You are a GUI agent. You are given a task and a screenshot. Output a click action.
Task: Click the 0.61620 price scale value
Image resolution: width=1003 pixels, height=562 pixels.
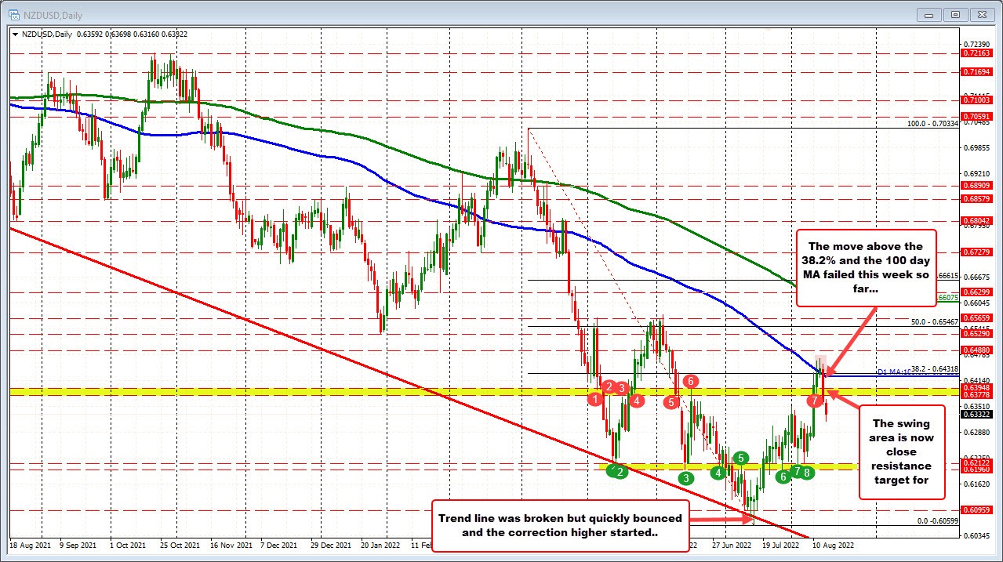tap(976, 484)
